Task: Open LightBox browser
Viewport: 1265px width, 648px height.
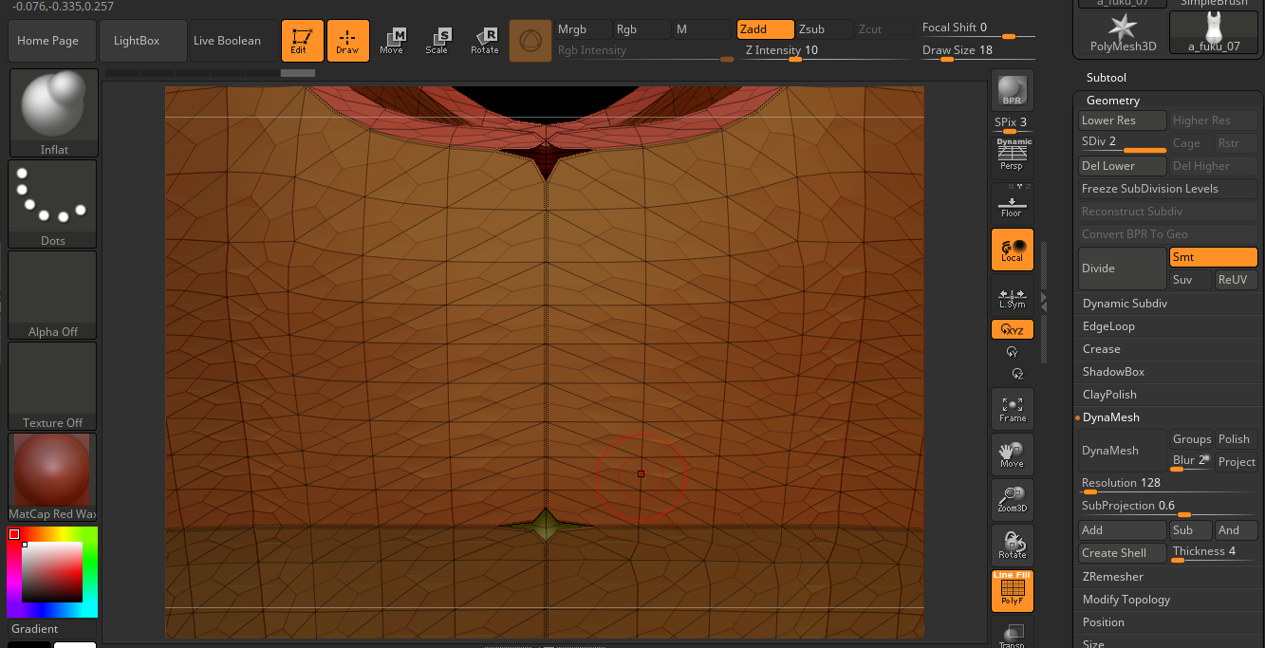Action: [142, 41]
